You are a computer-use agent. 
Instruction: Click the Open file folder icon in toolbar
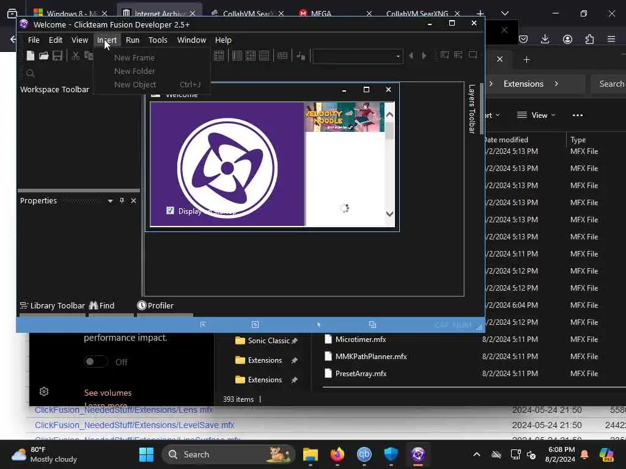point(43,56)
